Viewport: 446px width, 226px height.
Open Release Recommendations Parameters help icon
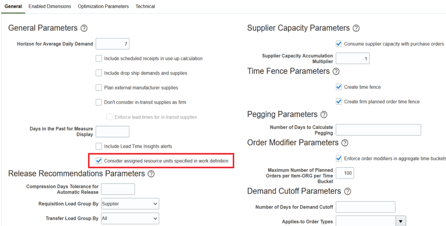click(x=151, y=174)
